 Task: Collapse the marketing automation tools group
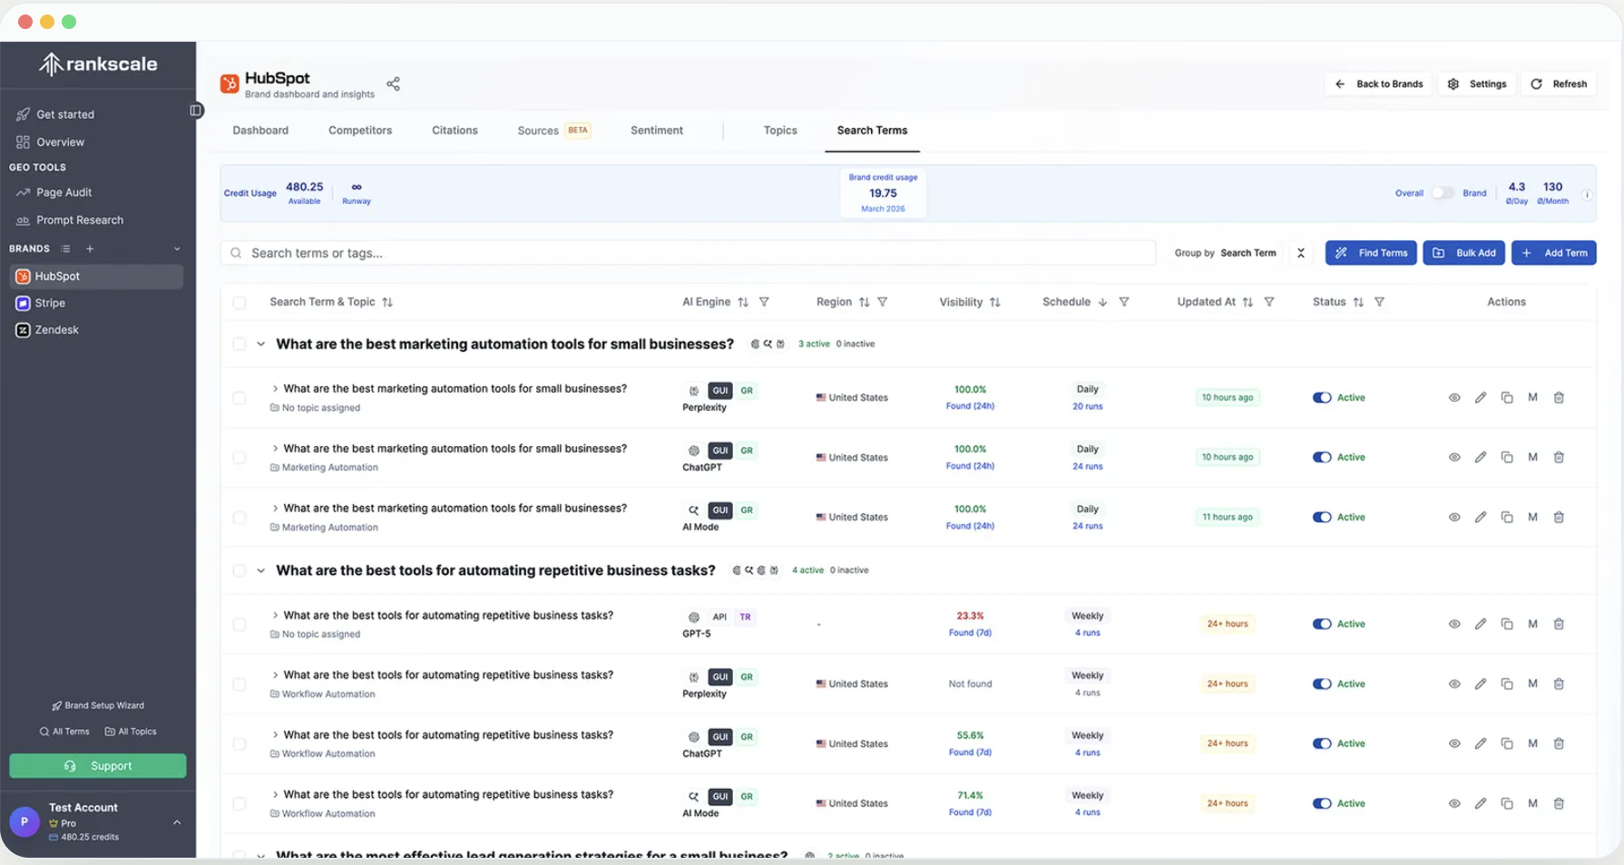point(261,345)
